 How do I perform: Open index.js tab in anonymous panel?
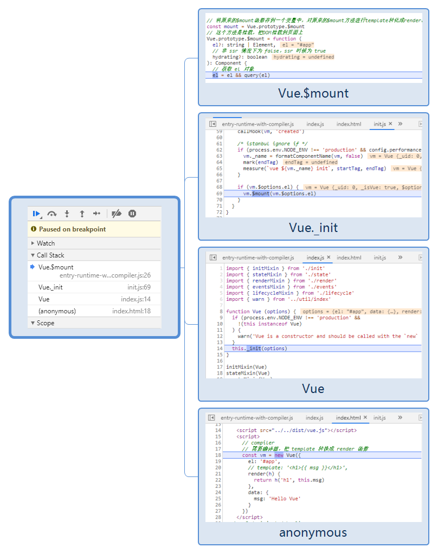click(314, 417)
